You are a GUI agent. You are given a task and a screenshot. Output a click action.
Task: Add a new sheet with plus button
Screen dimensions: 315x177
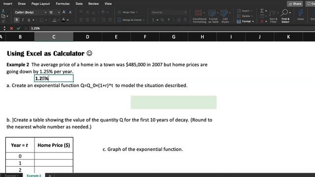[x=50, y=176]
